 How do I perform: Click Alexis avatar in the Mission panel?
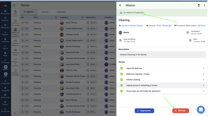120,32
